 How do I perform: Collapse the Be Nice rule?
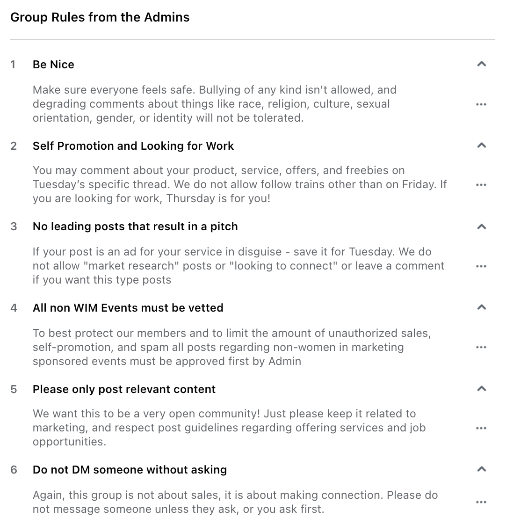(481, 64)
